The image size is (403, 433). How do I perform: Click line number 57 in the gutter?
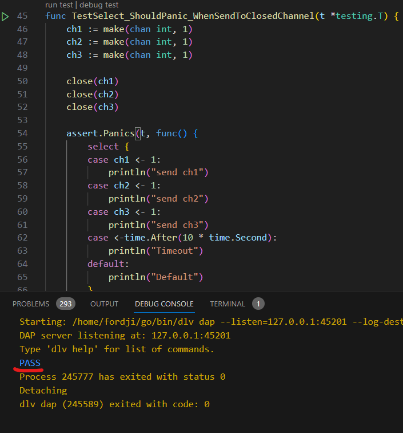[22, 172]
